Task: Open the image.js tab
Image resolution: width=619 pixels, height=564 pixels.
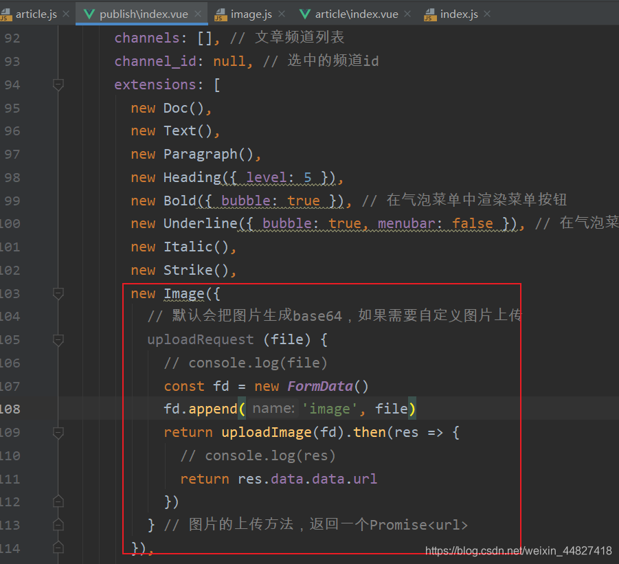Action: tap(251, 14)
